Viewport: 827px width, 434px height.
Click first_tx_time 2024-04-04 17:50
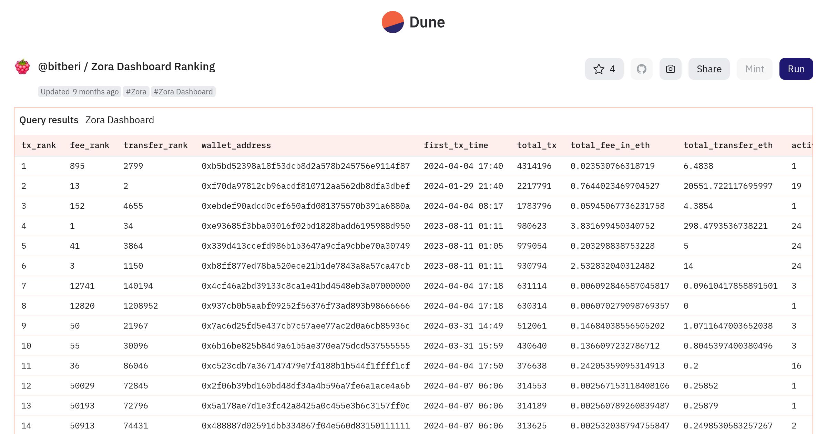(x=463, y=366)
